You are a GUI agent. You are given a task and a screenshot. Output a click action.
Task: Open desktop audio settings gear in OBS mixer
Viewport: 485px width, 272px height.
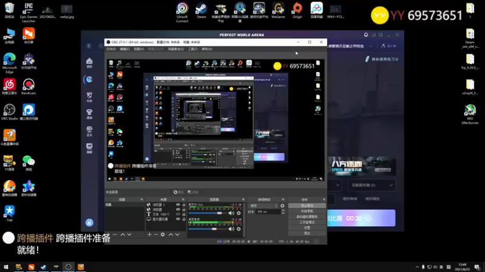(x=238, y=229)
